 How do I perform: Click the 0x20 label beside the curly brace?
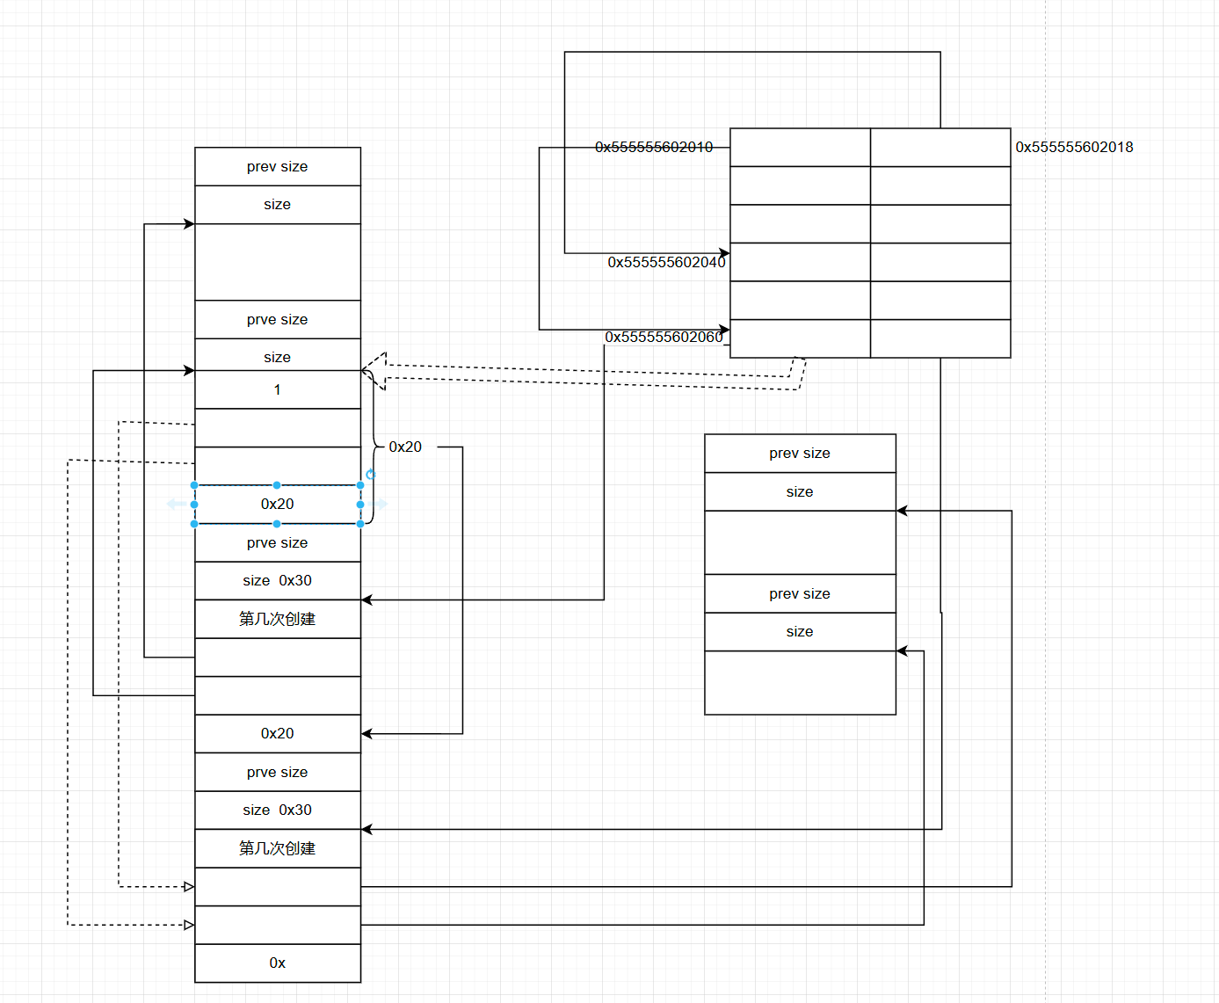pos(405,447)
